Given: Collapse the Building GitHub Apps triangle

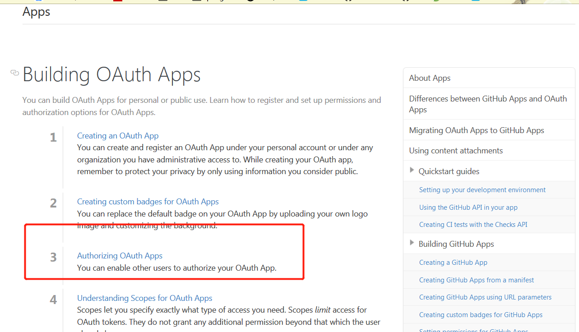Looking at the screenshot, I should coord(412,243).
